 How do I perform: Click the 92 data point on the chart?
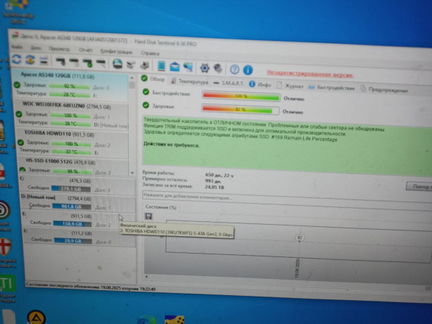300,239
